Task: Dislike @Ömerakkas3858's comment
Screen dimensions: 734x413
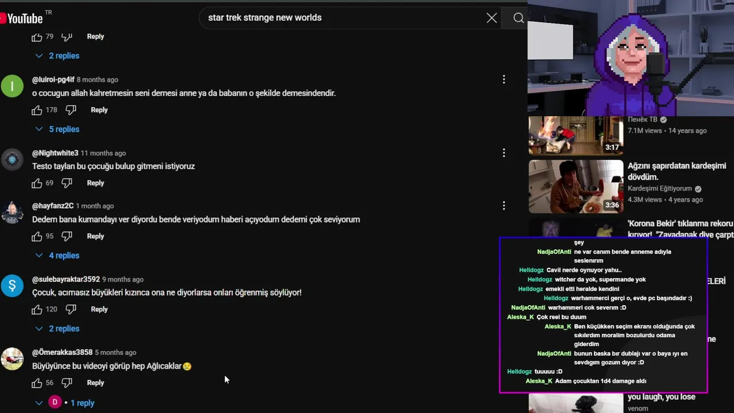Action: click(x=67, y=383)
